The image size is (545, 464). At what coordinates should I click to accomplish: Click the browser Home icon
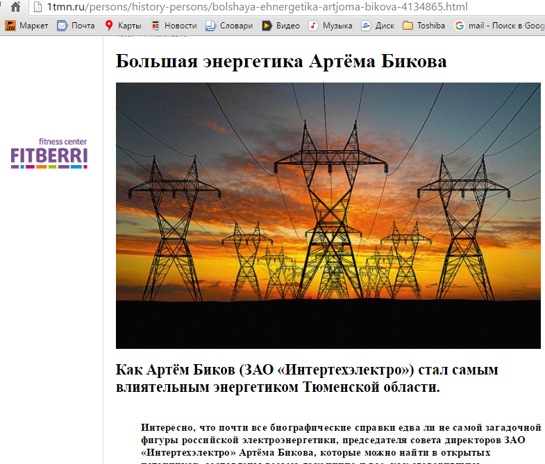pos(16,7)
